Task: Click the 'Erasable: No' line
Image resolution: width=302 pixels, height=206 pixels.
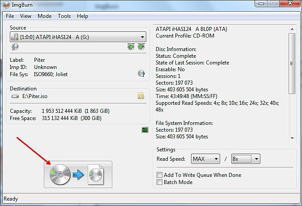Action: 170,69
